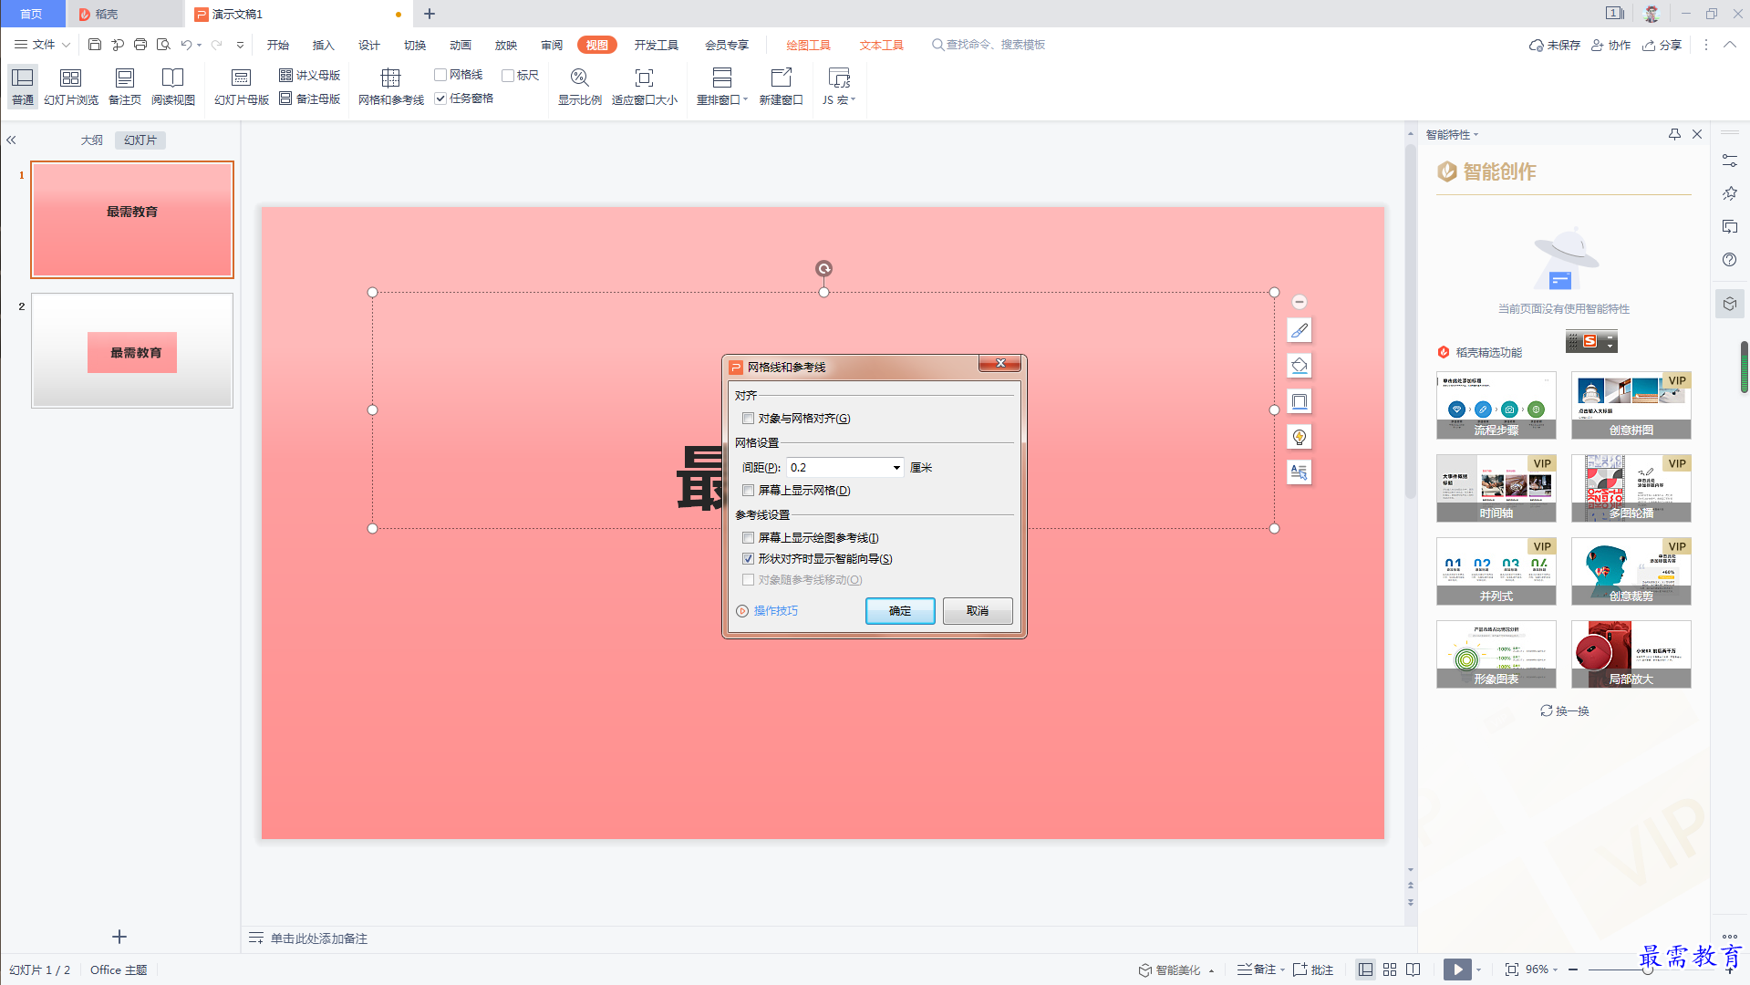The height and width of the screenshot is (985, 1750).
Task: Click the shape fill icon beside text box
Action: click(1300, 366)
